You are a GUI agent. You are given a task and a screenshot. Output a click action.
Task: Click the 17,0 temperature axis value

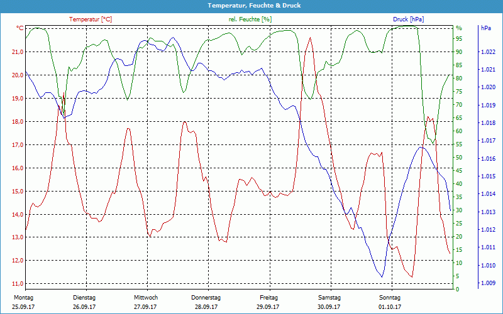[x=18, y=145]
